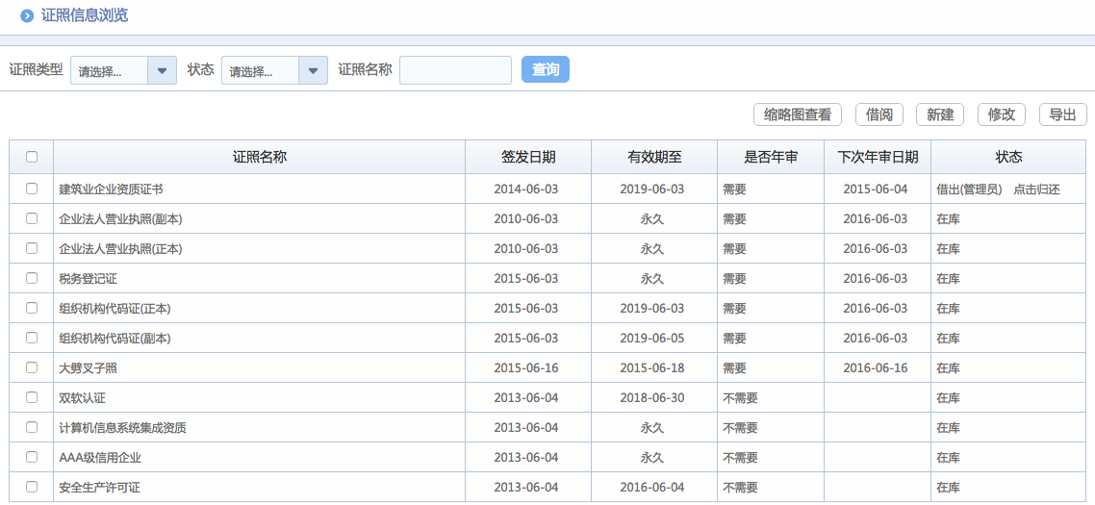Select the 税务登记证 row checkbox
Screen dimensions: 1095x505
(x=32, y=278)
